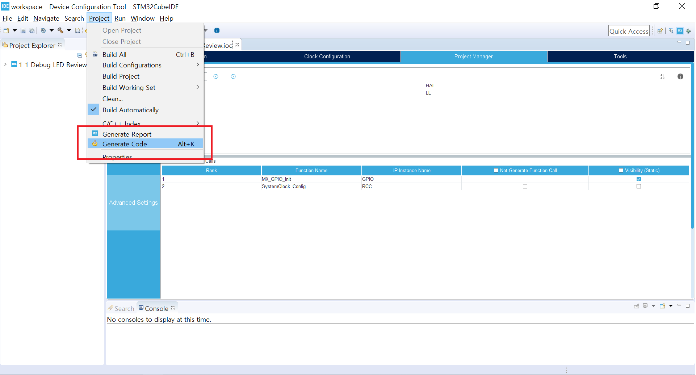The width and height of the screenshot is (696, 375).
Task: Toggle Build Automatically menu option
Action: point(145,110)
